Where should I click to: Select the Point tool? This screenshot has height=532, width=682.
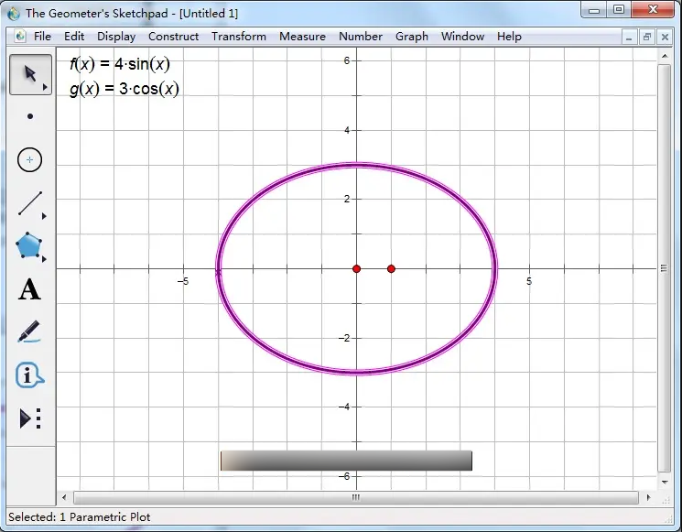coord(30,116)
